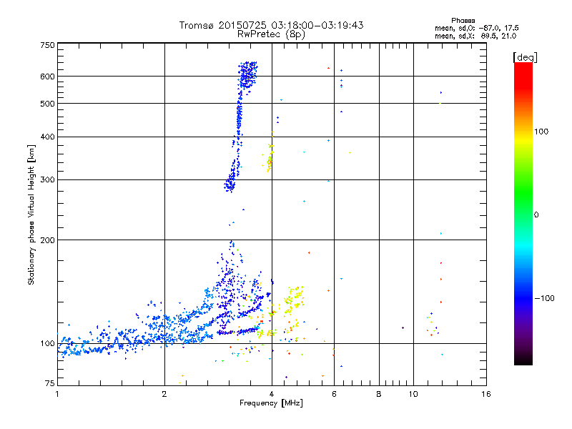The width and height of the screenshot is (572, 429).
Task: Click the y-axis tick label '75'
Action: 49,383
